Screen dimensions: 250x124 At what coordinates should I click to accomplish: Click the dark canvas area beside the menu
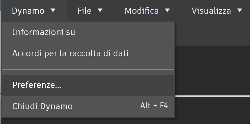(212, 71)
